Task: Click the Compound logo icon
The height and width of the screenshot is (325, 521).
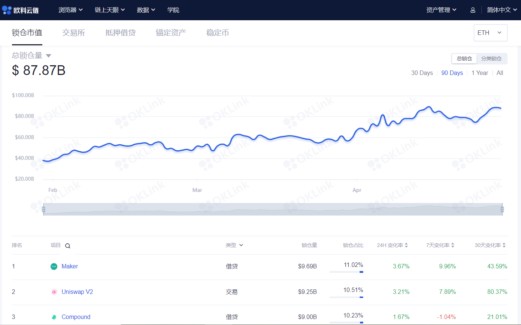Action: tap(54, 317)
